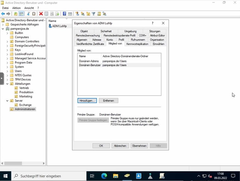This screenshot has width=240, height=181.
Task: Open the Aktion menu
Action: (x=16, y=8)
